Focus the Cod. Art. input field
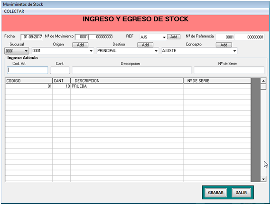The height and width of the screenshot is (205, 271). click(28, 70)
